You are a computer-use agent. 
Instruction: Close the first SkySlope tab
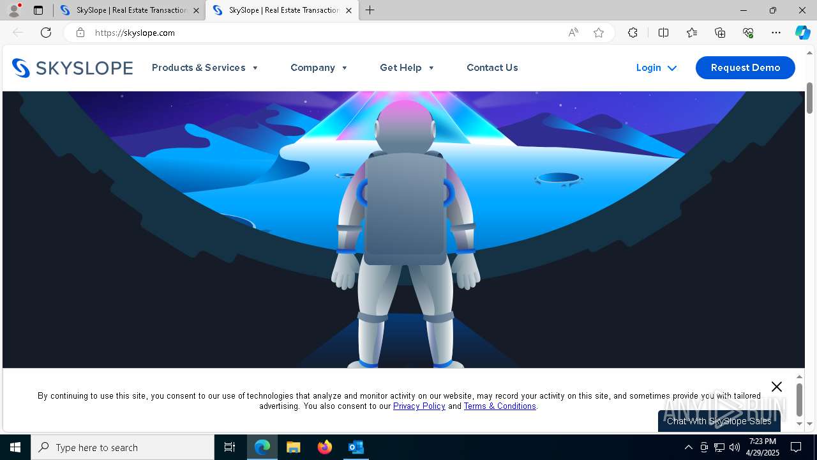196,10
